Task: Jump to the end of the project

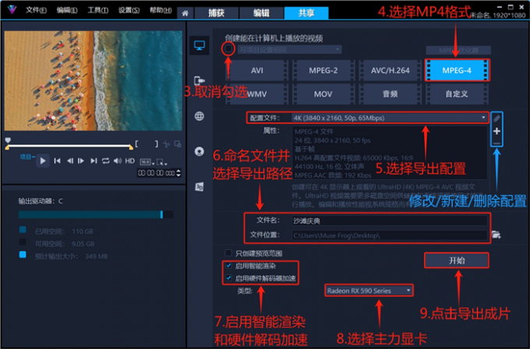Action: click(x=94, y=160)
